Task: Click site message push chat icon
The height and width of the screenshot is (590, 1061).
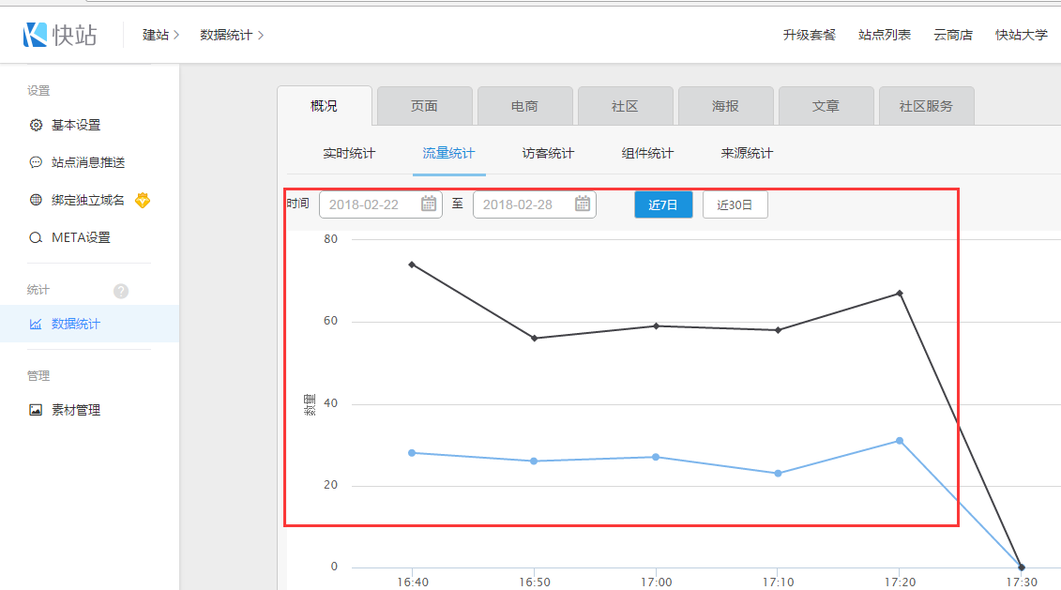Action: coord(36,162)
